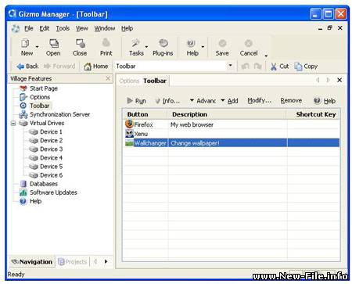Open the File menu
This screenshot has height=284, width=352.
29,28
